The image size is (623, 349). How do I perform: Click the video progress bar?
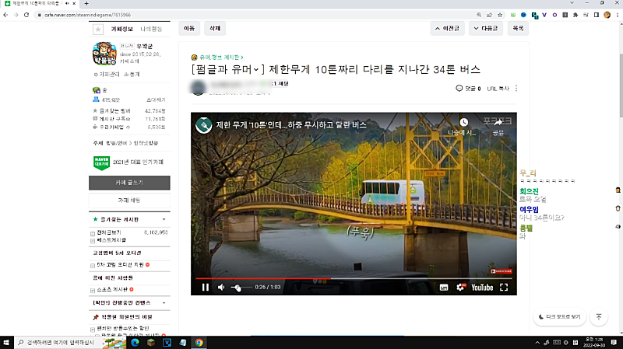point(350,277)
